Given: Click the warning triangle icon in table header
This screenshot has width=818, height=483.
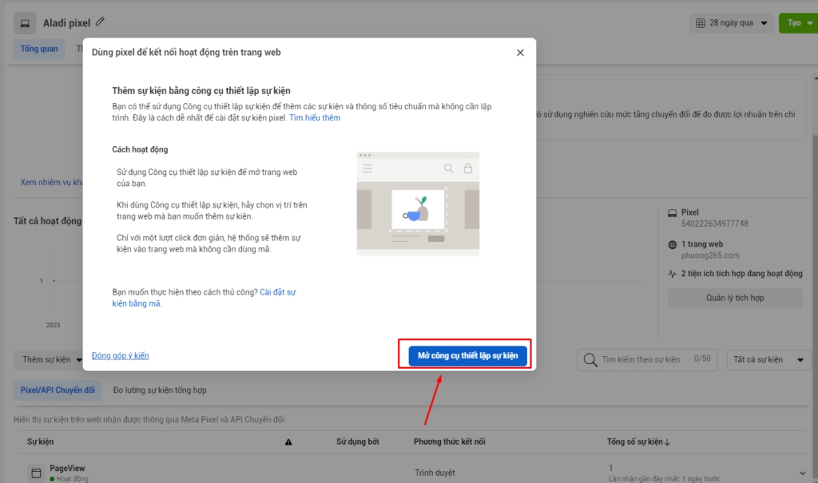Looking at the screenshot, I should point(288,442).
